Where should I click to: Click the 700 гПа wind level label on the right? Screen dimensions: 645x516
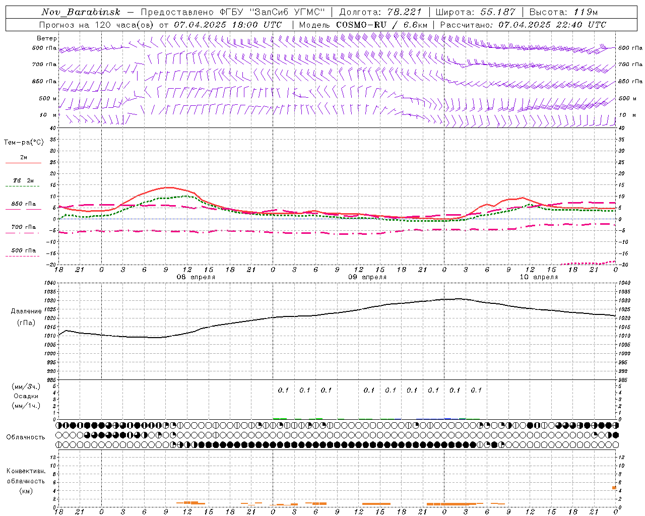[x=630, y=64]
